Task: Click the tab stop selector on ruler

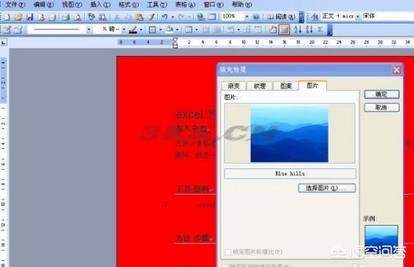Action: [x=3, y=42]
